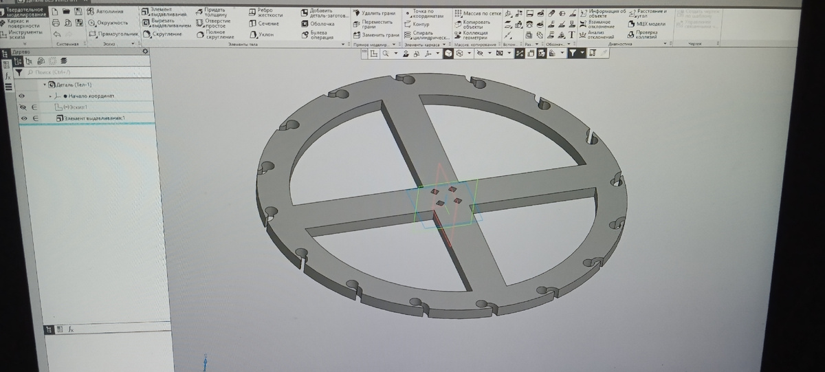The image size is (825, 372).
Task: Click the Копировать объекты tool
Action: point(472,24)
